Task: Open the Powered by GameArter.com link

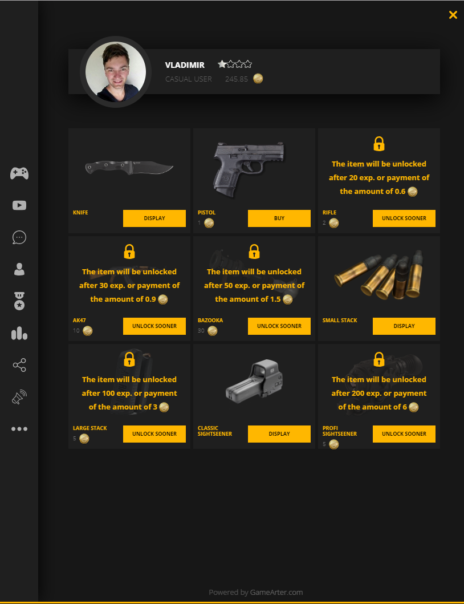Action: (x=256, y=593)
